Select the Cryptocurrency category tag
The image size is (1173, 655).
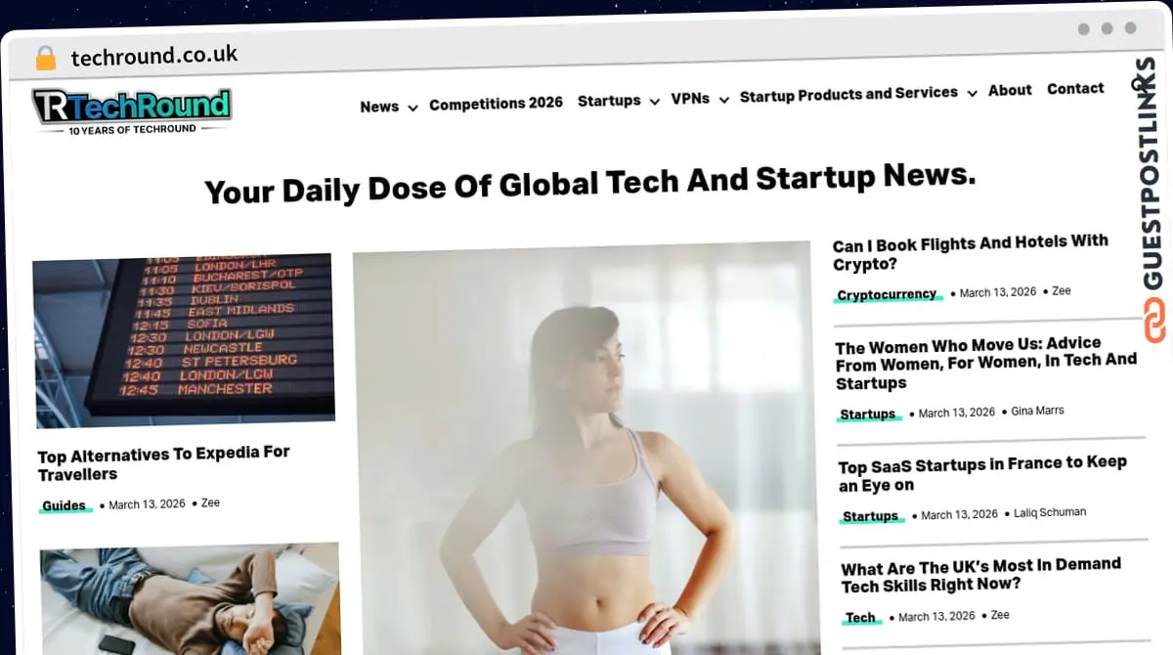click(887, 294)
